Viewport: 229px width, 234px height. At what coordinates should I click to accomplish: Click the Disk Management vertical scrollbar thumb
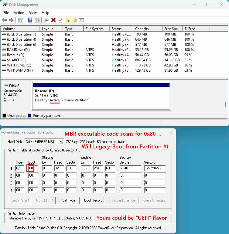pos(226,104)
